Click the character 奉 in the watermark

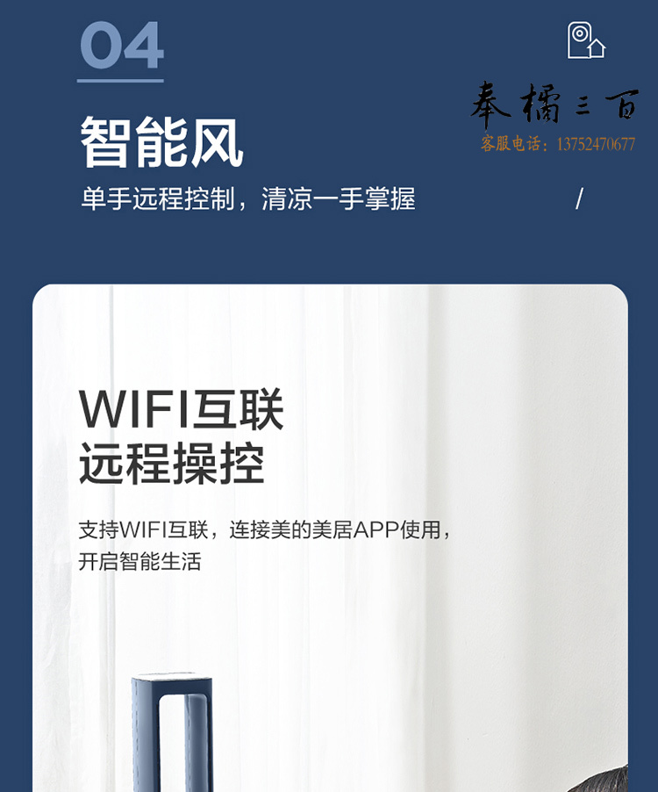pyautogui.click(x=491, y=105)
